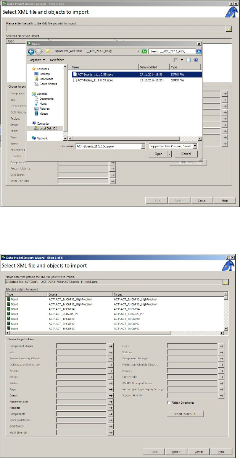The height and width of the screenshot is (458, 240).
Task: Get help from the Open dialog toolbar
Action: click(196, 60)
